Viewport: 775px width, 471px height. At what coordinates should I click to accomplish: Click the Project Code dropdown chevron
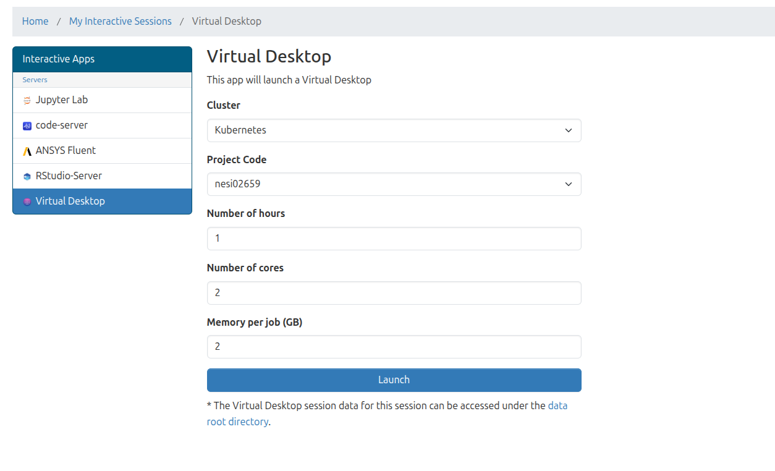tap(568, 184)
